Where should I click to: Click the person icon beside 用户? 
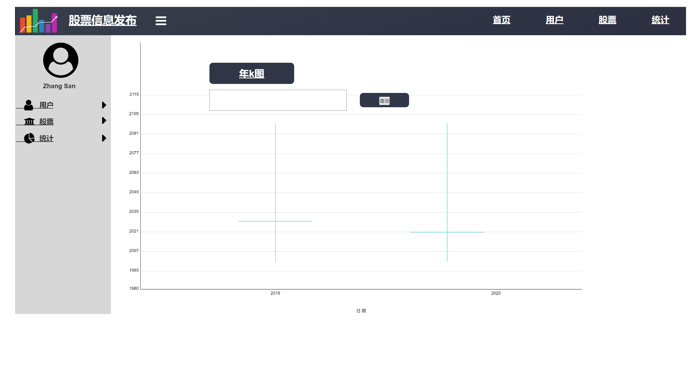29,105
